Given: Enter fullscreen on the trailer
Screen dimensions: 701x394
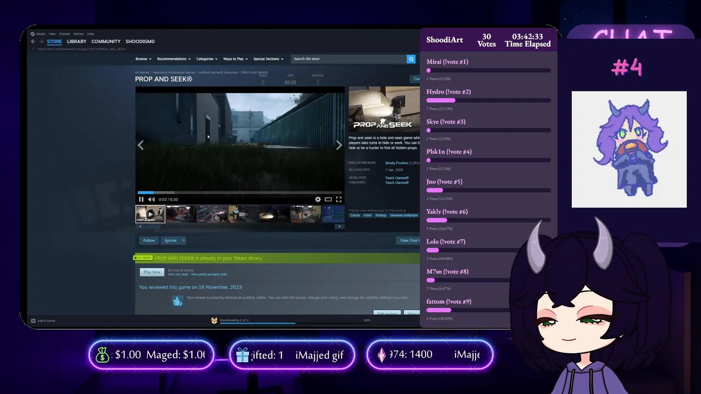Looking at the screenshot, I should (338, 199).
